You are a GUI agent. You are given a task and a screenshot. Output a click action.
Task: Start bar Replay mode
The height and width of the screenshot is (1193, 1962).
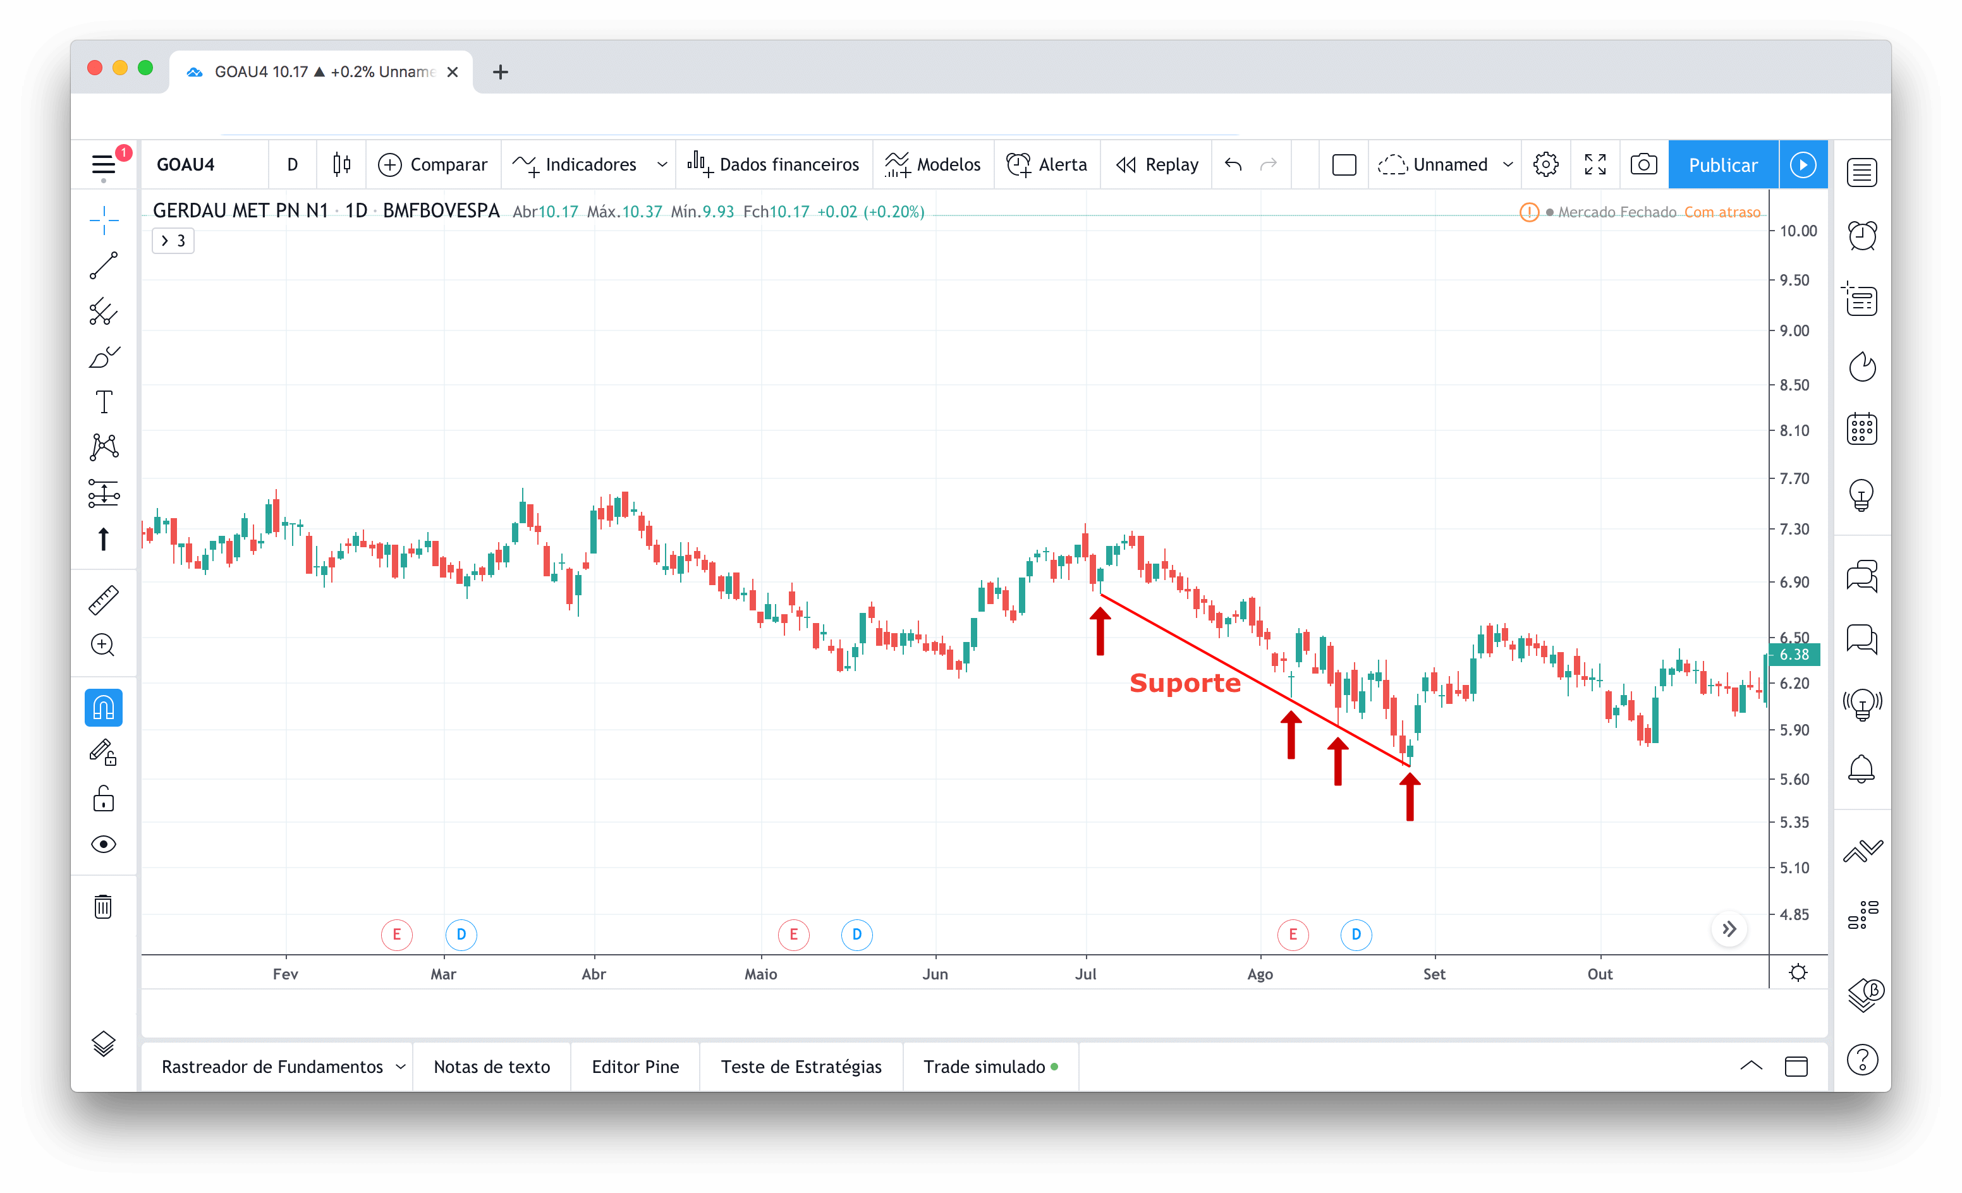point(1157,165)
